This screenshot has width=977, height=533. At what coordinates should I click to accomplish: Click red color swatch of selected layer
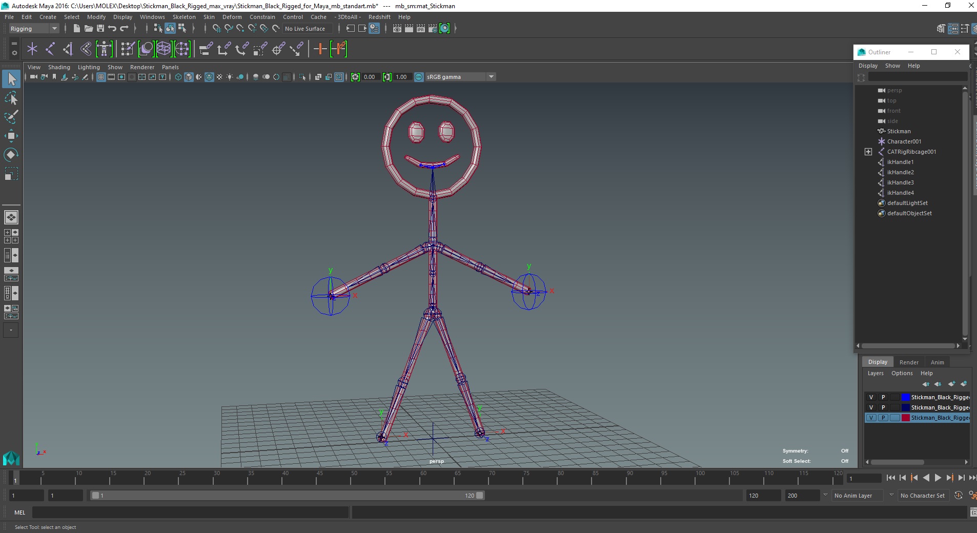point(906,418)
